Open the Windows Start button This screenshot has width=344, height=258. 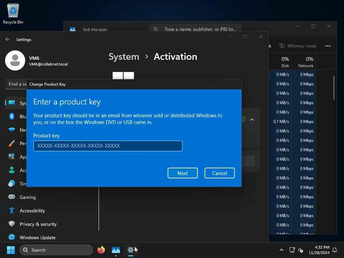(x=11, y=250)
